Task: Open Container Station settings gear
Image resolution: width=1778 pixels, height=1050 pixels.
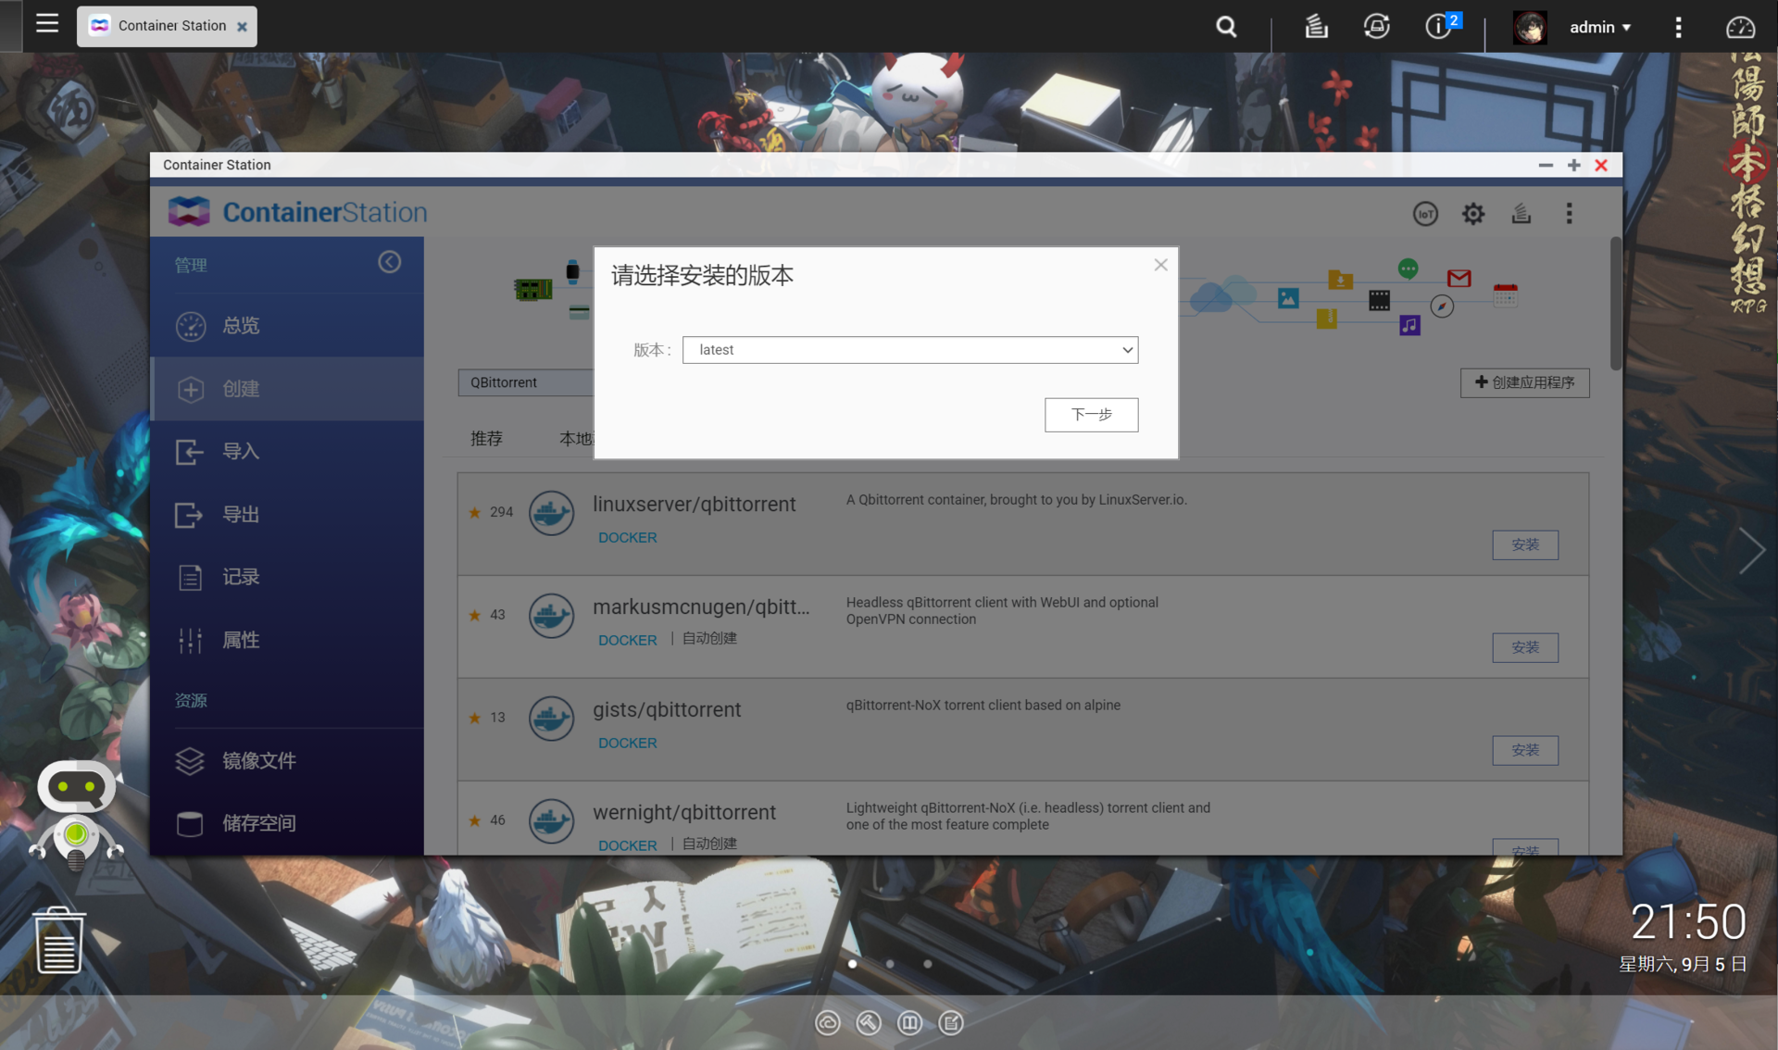Action: coord(1472,214)
